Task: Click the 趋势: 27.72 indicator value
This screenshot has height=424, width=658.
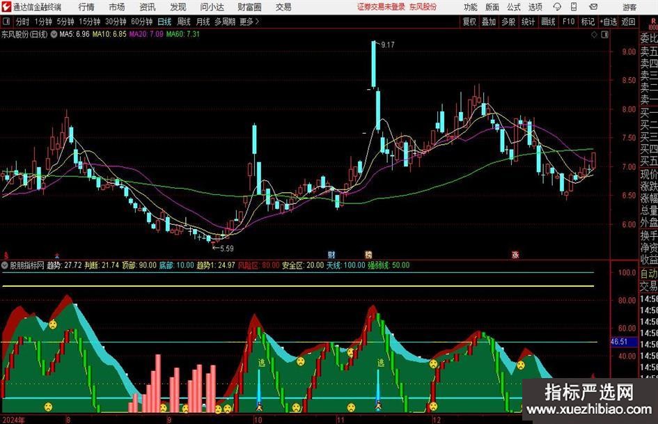Action: [64, 265]
